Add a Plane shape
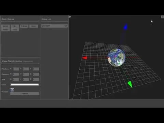The width and height of the screenshot is (164, 123). coord(5,30)
